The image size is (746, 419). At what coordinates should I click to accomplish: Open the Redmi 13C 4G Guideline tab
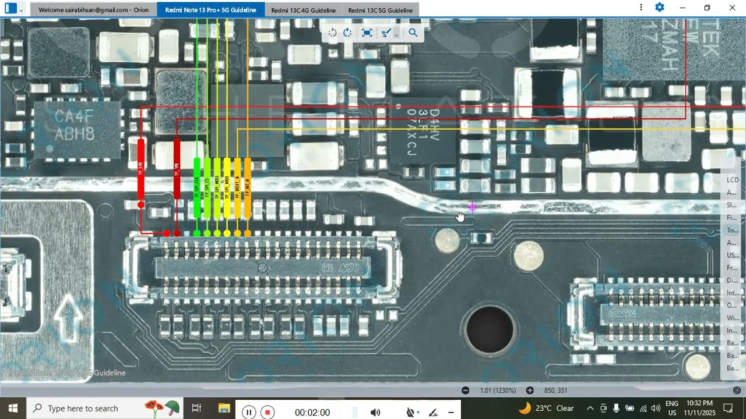pos(303,10)
